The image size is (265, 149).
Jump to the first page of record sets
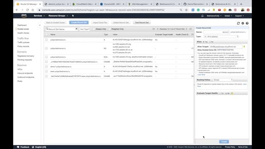(x=154, y=29)
